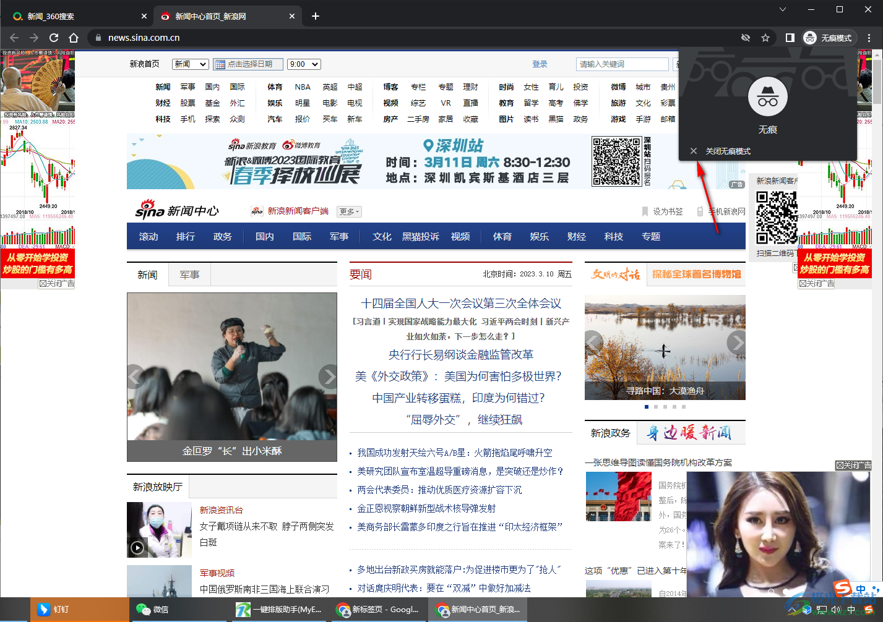Select 排行 in the blue navigation bar
The height and width of the screenshot is (622, 883).
click(186, 237)
